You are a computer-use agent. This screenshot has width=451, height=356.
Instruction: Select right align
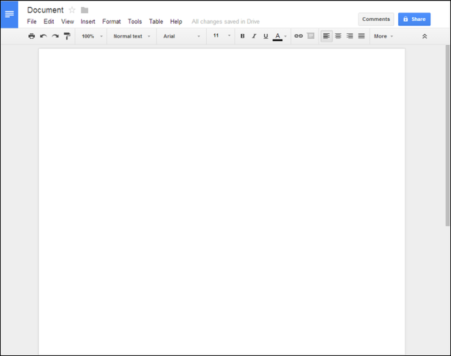point(350,36)
